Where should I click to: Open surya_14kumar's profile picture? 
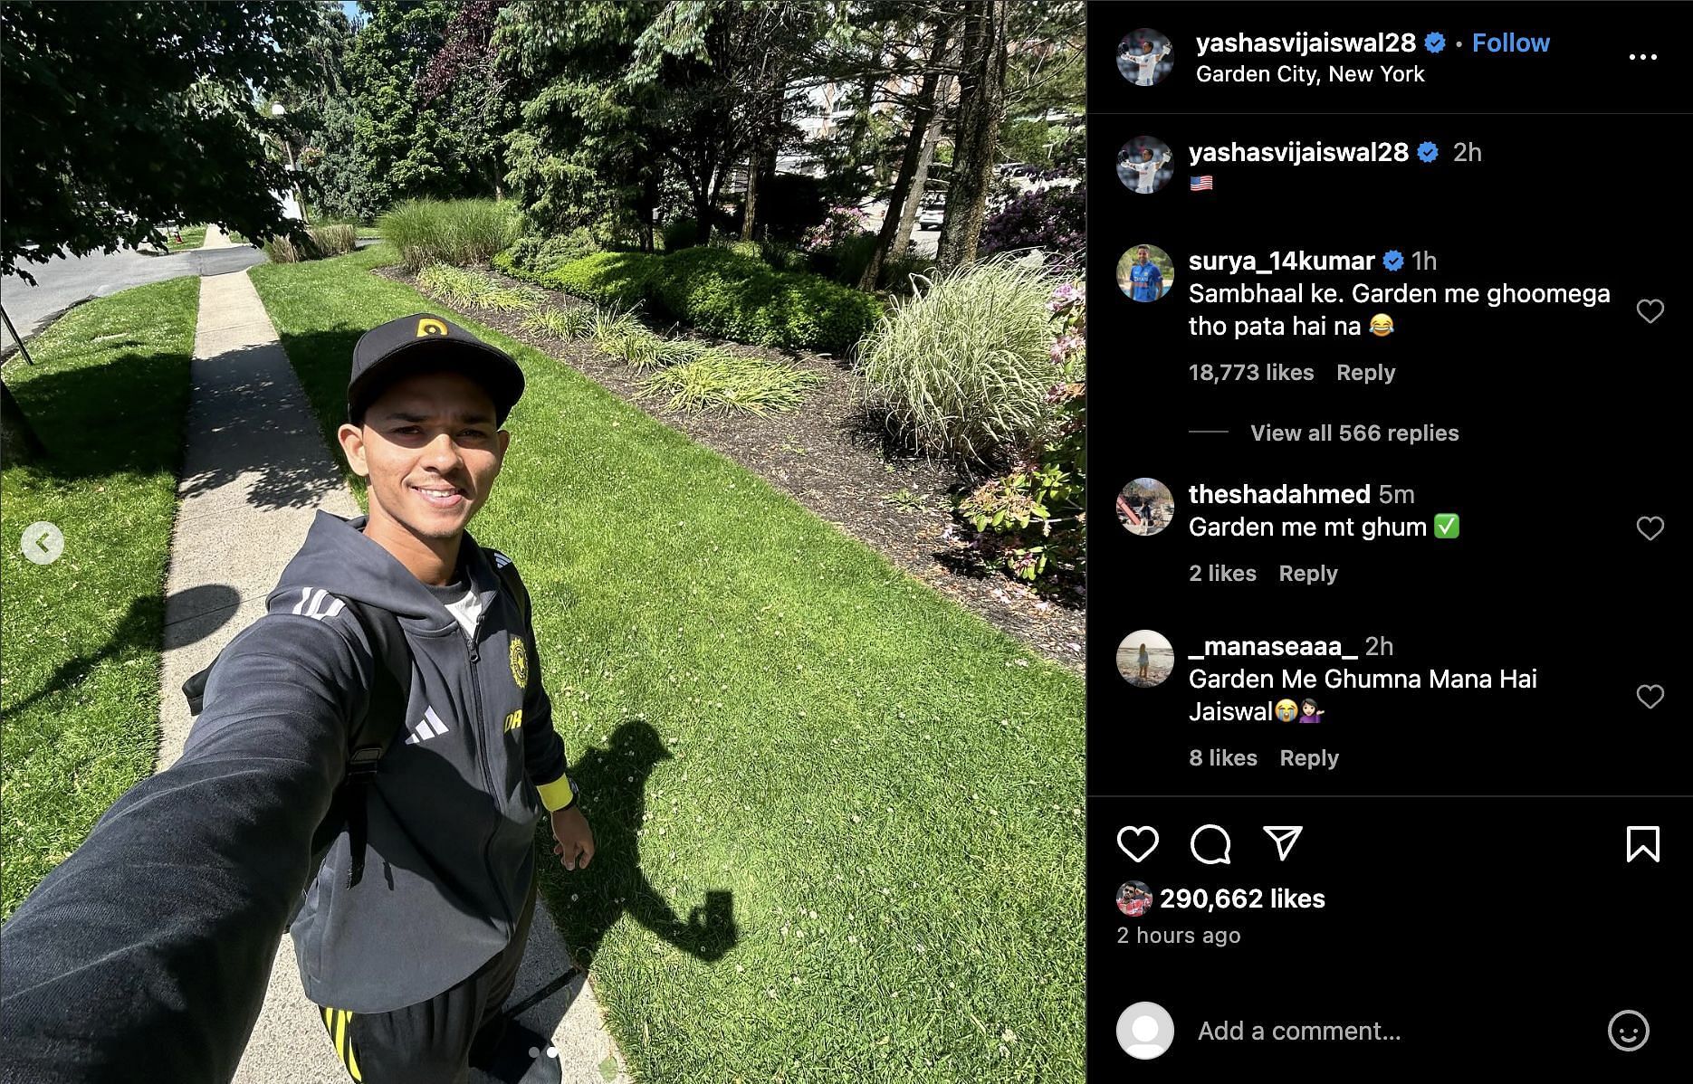1144,272
